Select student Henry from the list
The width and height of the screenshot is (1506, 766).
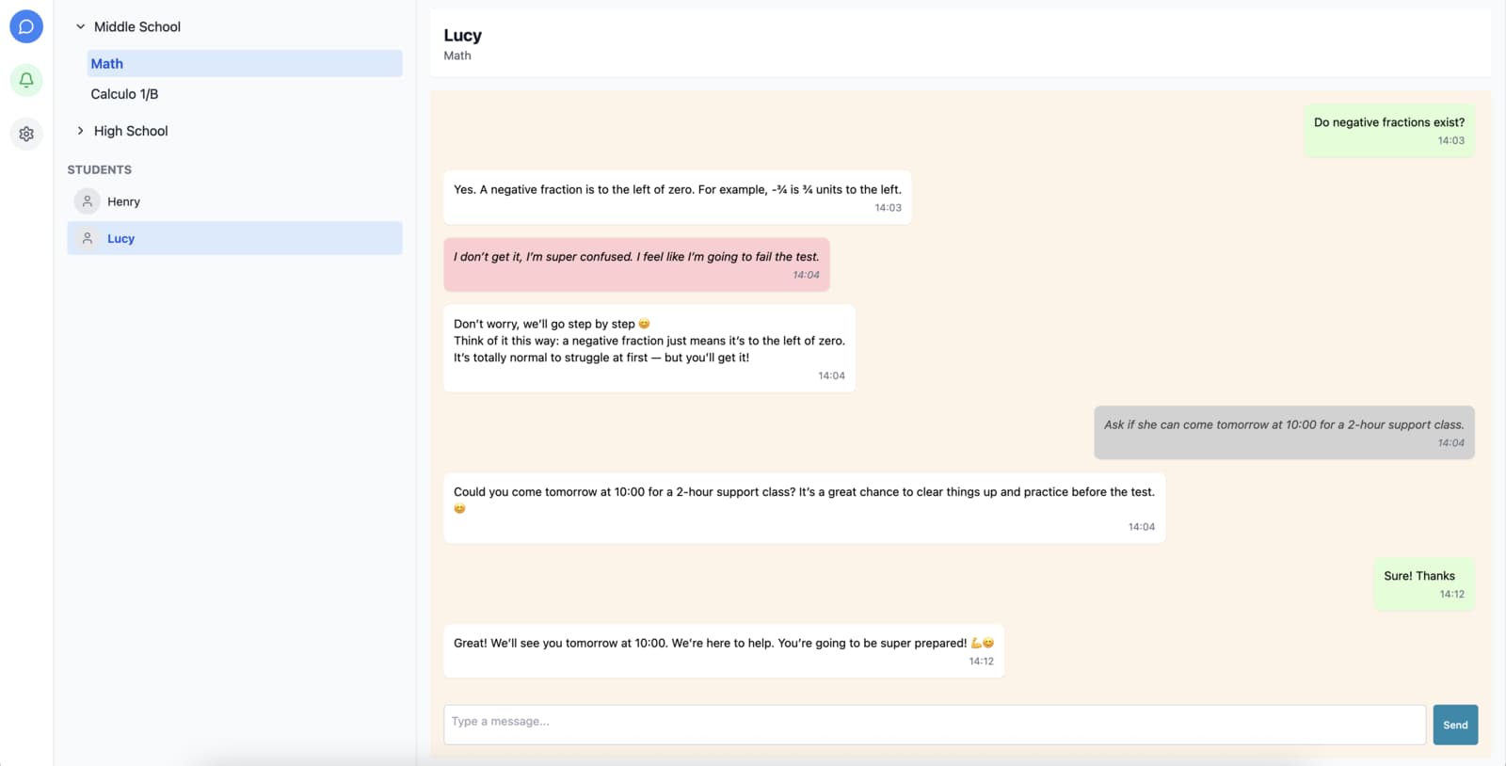[x=123, y=201]
